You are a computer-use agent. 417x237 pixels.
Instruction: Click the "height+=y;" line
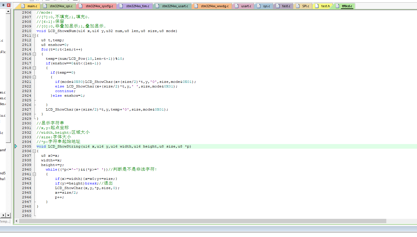(x=52, y=165)
